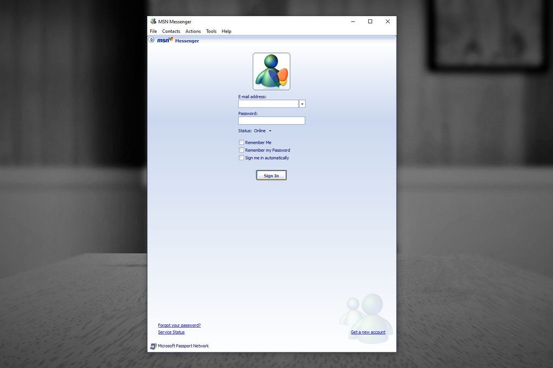Enable the Remember Me checkbox
Image resolution: width=553 pixels, height=368 pixels.
coord(241,142)
